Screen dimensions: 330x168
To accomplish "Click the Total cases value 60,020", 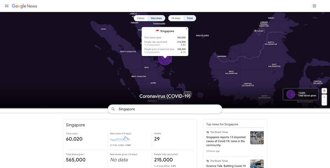I will tap(74, 139).
